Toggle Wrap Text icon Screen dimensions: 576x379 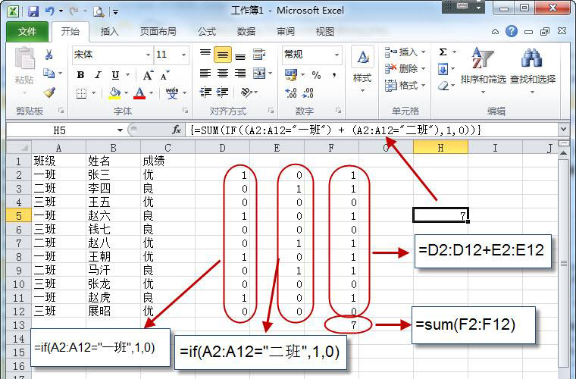pos(259,55)
